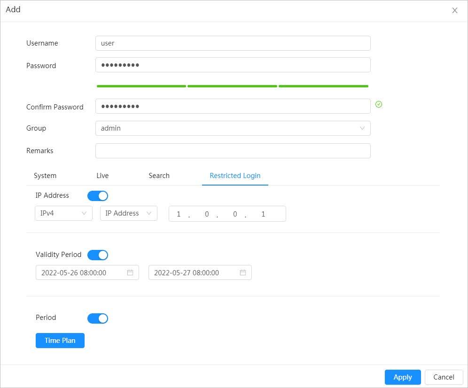Open the Group dropdown showing admin

pos(233,128)
